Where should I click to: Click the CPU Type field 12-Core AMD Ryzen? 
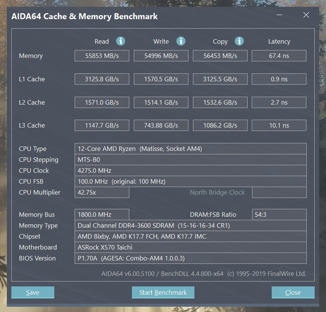pos(191,149)
